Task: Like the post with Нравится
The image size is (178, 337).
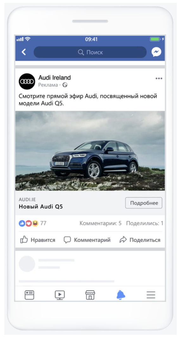Action: click(38, 240)
